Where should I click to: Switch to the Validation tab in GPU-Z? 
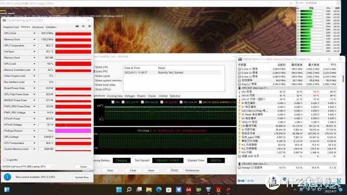(51, 27)
